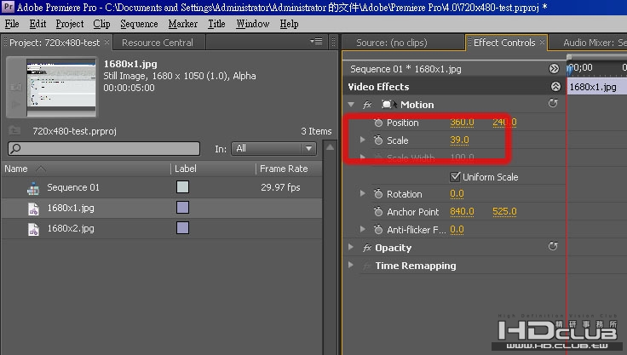Click the Show/Hide Timeline View button
Image resolution: width=627 pixels, height=355 pixels.
click(554, 69)
